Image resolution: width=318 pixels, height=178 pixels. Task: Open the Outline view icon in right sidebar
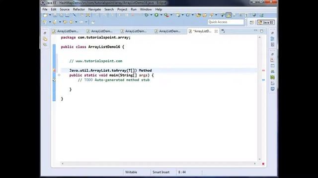[272, 39]
